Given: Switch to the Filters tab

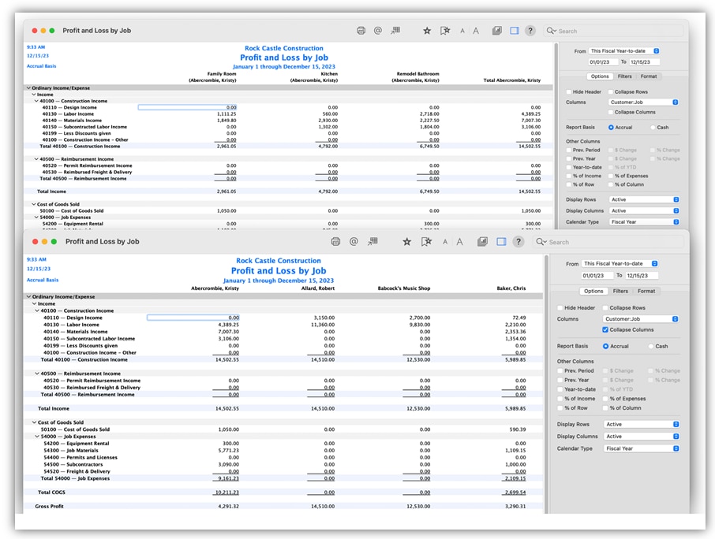Looking at the screenshot, I should tap(620, 291).
